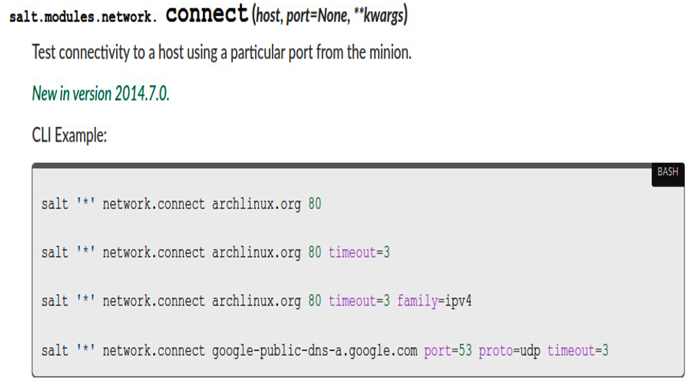Click timeout=3 in the second command line
The image size is (694, 383).
(x=359, y=252)
